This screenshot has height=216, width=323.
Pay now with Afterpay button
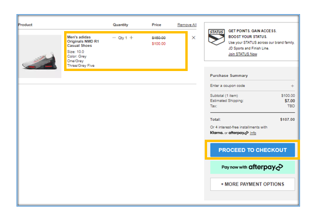pos(252,167)
